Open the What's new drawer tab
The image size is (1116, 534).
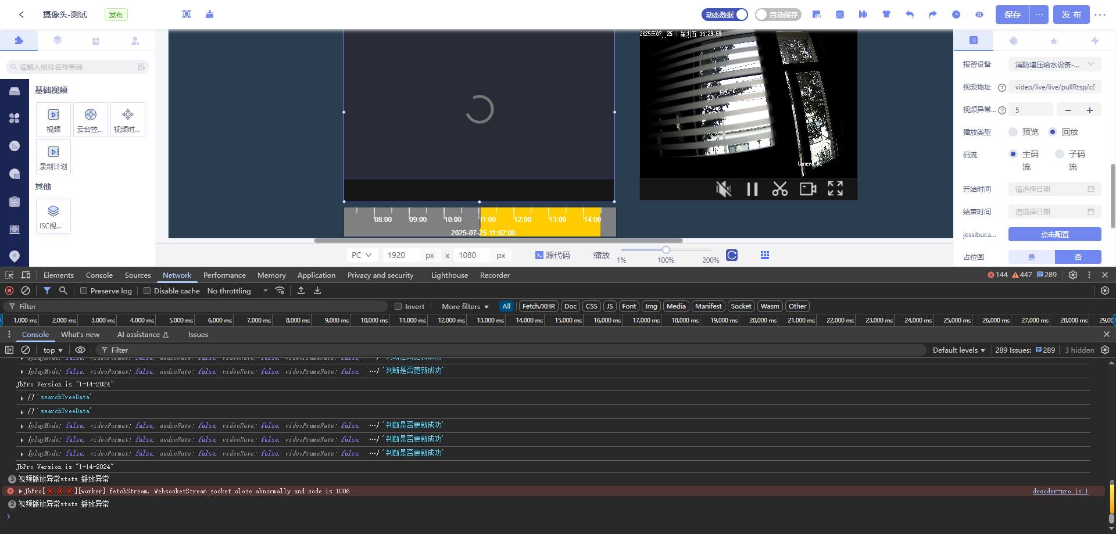80,334
